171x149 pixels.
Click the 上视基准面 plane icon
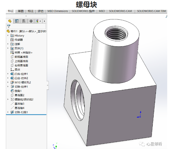pyautogui.click(x=12, y=61)
